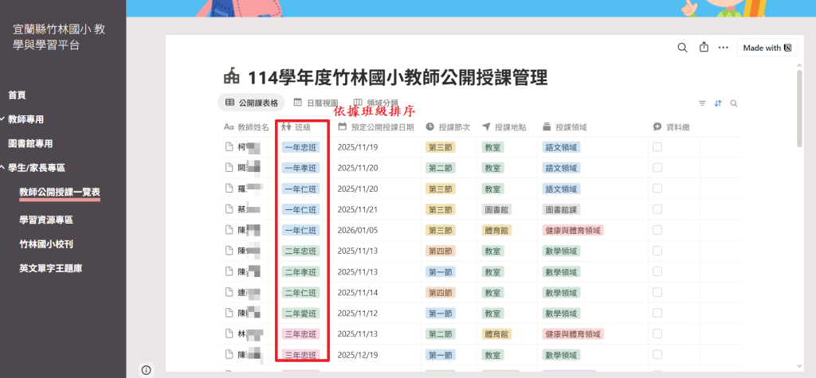Click the Made with Notion button
Screen dimensions: 816x378
click(x=767, y=48)
